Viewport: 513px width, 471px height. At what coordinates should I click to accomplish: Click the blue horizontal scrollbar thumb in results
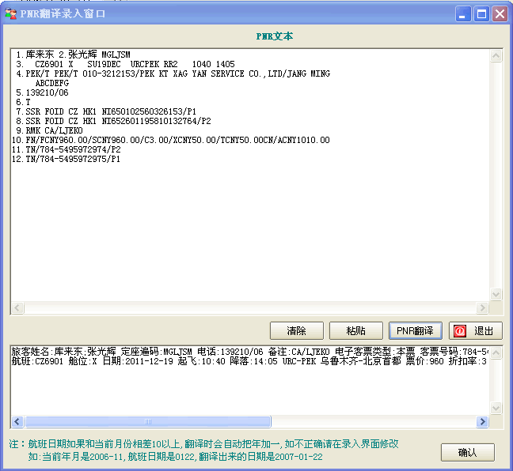pyautogui.click(x=148, y=421)
